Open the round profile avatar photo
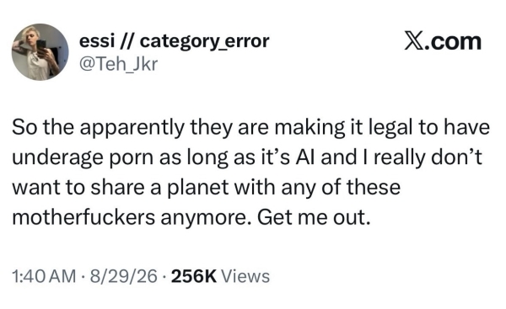Viewport: 506px width, 309px height. coord(40,52)
